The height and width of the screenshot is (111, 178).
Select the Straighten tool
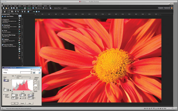tap(20, 27)
